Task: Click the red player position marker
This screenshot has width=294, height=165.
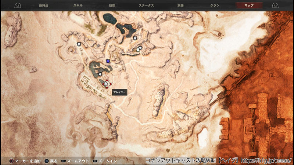Action: (x=107, y=84)
